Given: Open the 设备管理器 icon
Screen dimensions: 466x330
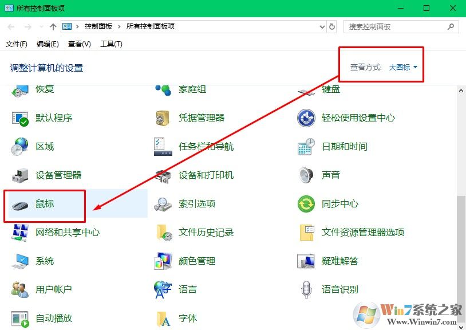Looking at the screenshot, I should [20, 175].
